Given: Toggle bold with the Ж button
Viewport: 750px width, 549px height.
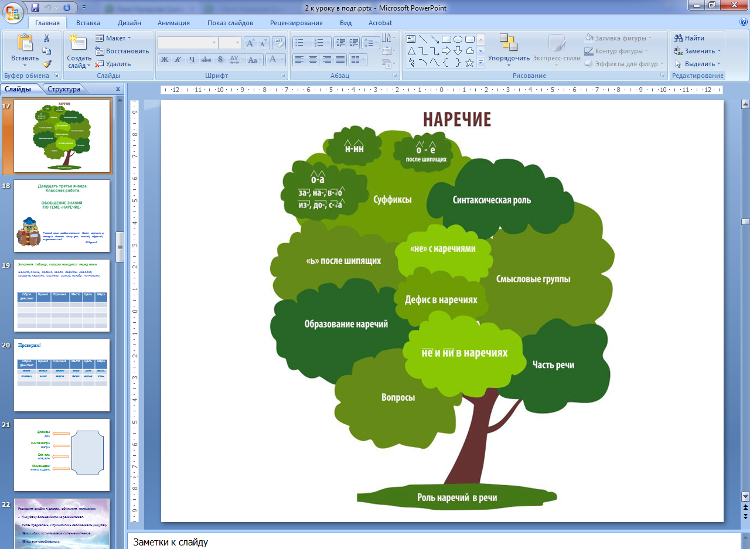Looking at the screenshot, I should (x=165, y=59).
